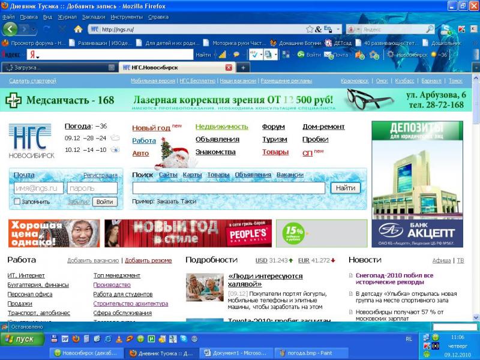Expand the spell-check icon dropdown arrow
The image size is (480, 360).
pyautogui.click(x=261, y=55)
